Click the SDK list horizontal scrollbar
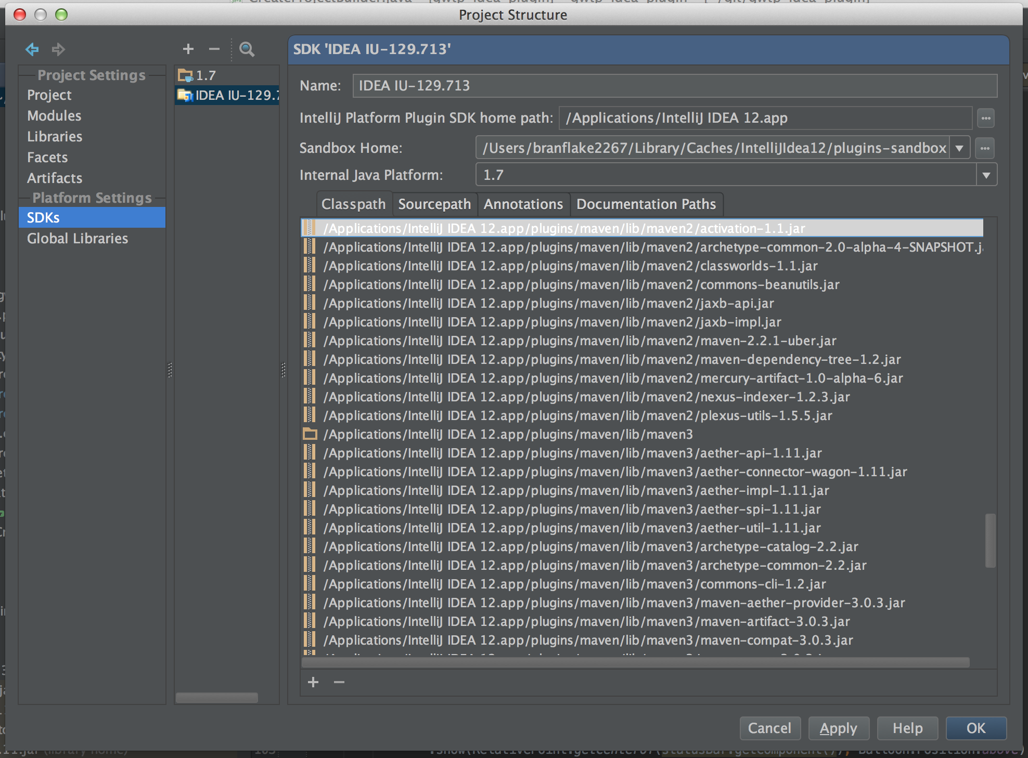 (216, 698)
